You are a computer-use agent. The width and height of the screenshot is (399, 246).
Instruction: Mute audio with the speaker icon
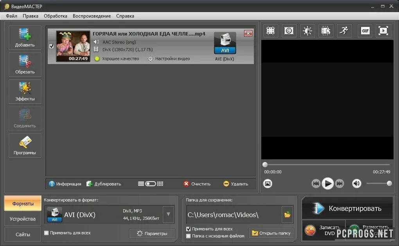click(356, 183)
